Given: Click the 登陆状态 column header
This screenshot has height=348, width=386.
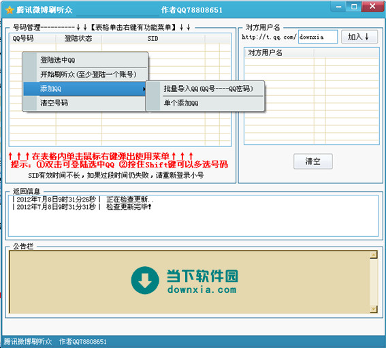Looking at the screenshot, I should [79, 38].
